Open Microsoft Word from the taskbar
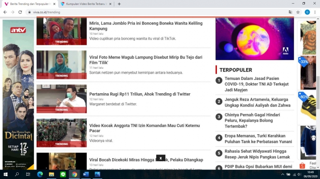 [86, 174]
